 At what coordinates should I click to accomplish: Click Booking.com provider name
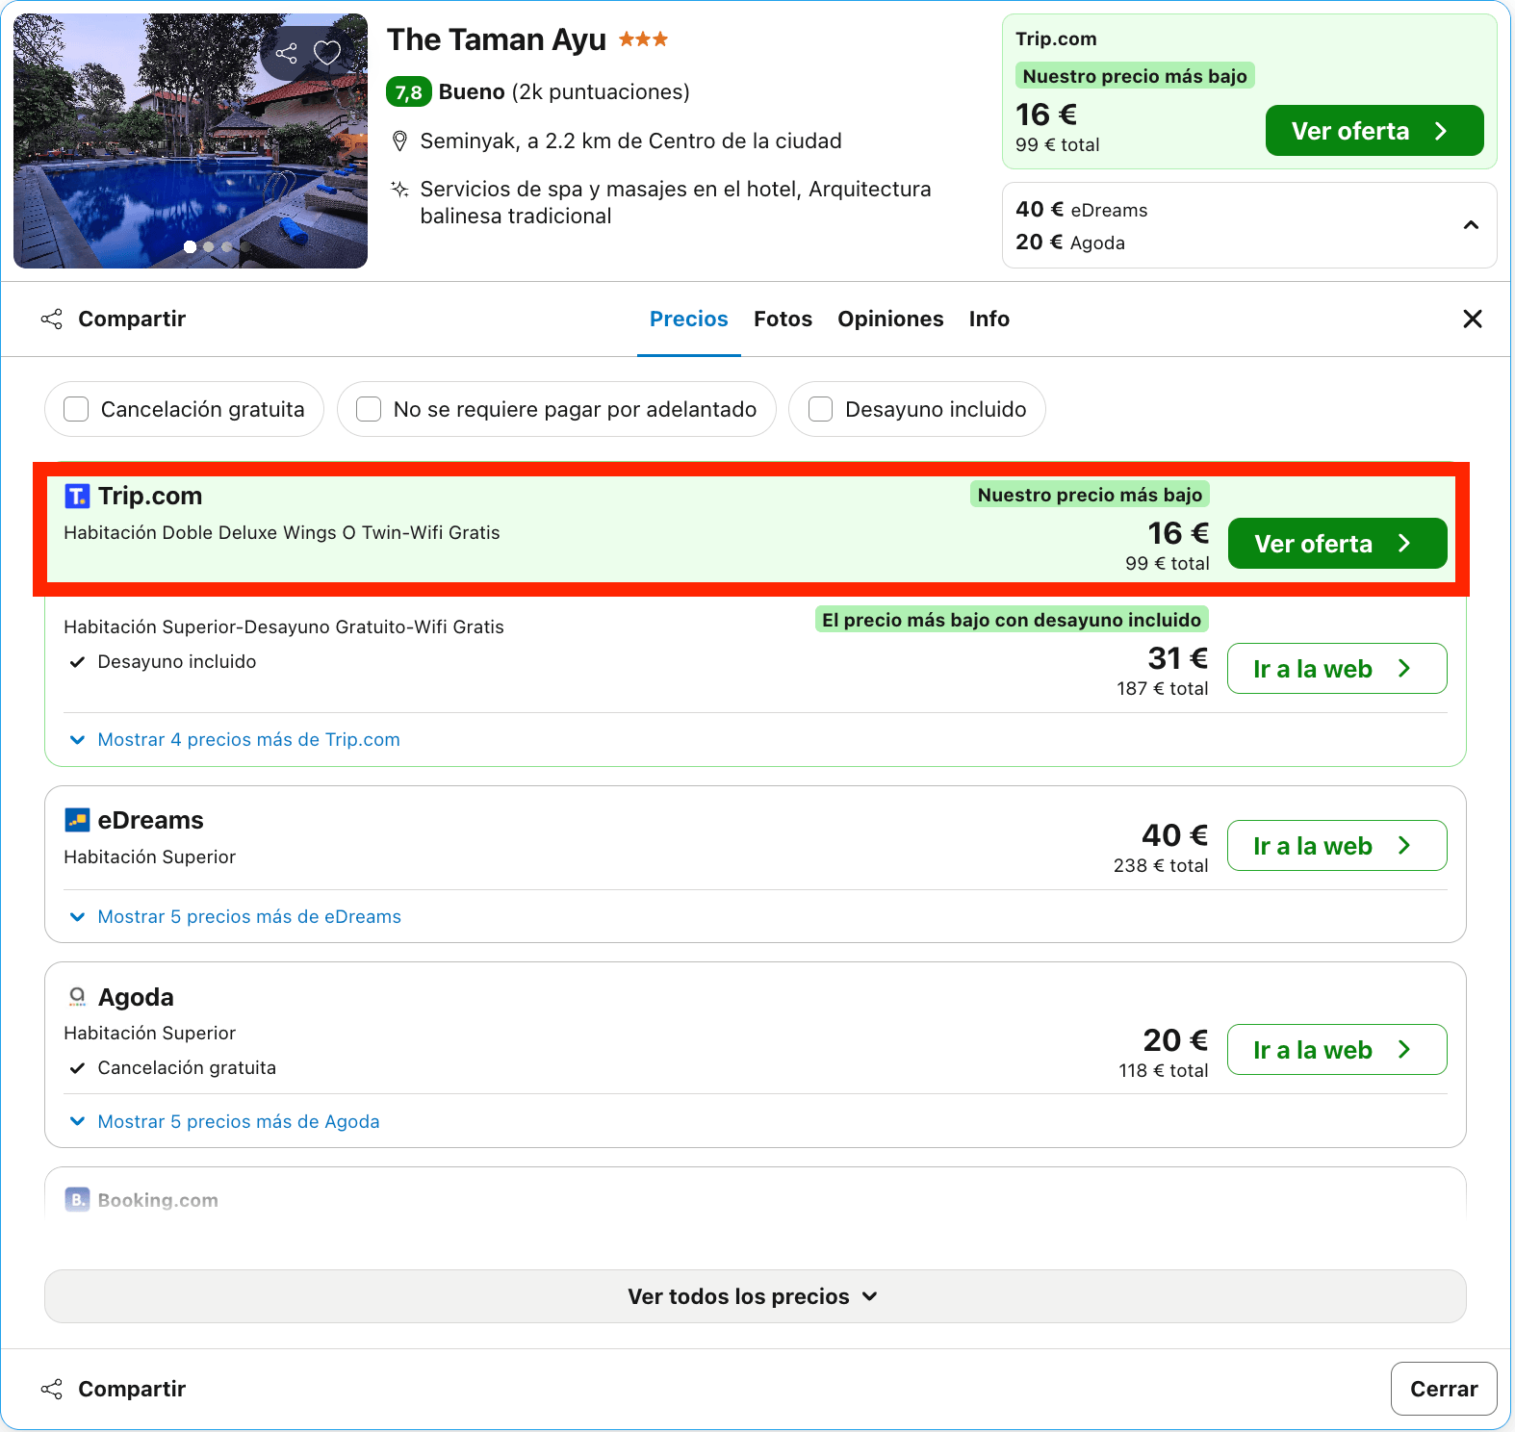click(158, 1200)
